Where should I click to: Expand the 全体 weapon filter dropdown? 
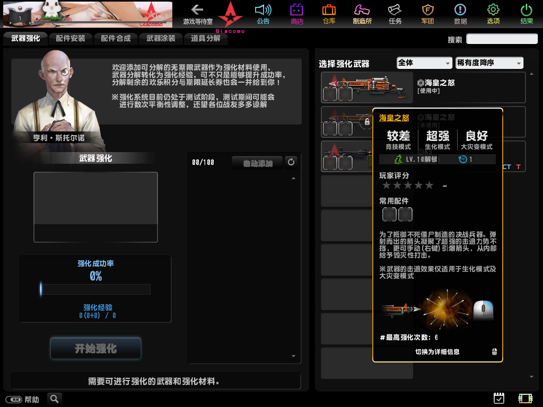(424, 63)
